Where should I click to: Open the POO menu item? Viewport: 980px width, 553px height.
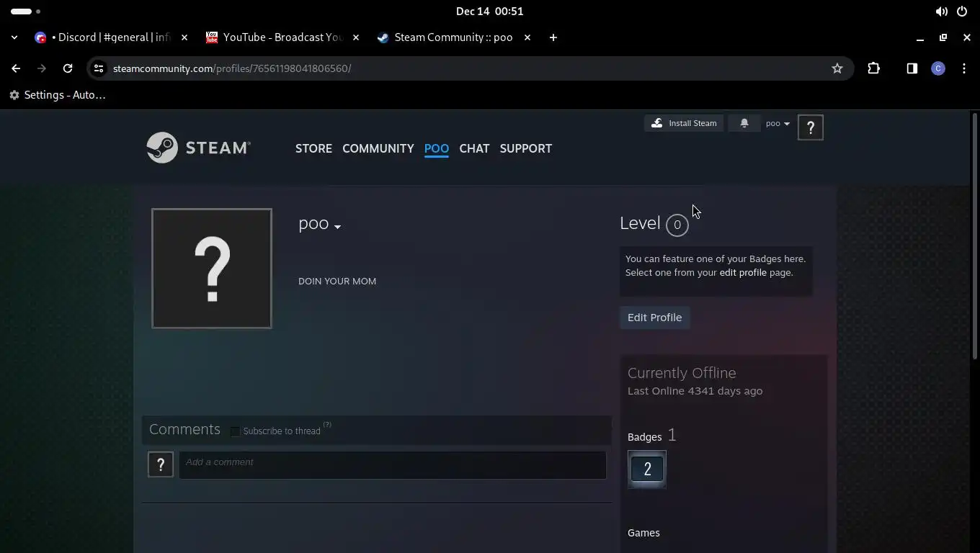tap(436, 148)
